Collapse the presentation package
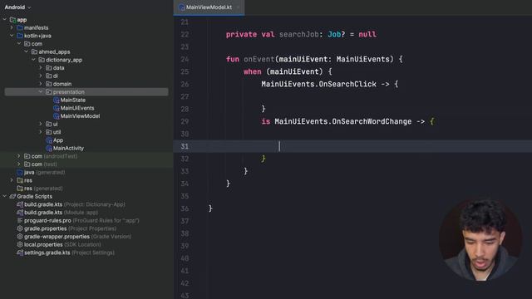Image resolution: width=532 pixels, height=299 pixels. pos(41,92)
